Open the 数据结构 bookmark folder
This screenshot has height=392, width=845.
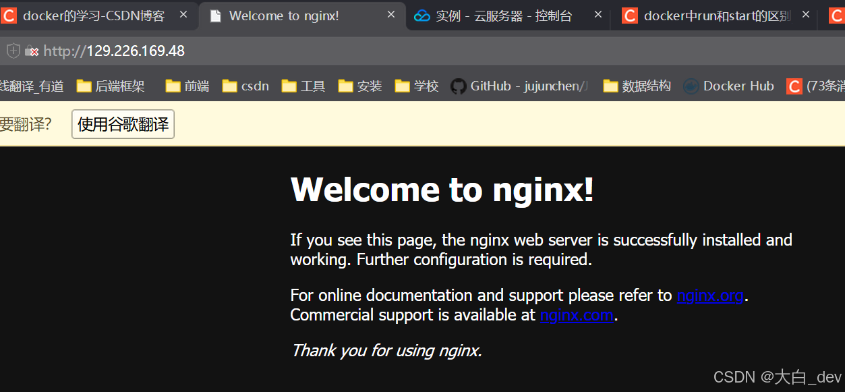tap(637, 86)
